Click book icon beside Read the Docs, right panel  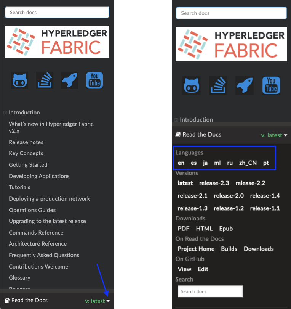click(x=178, y=134)
